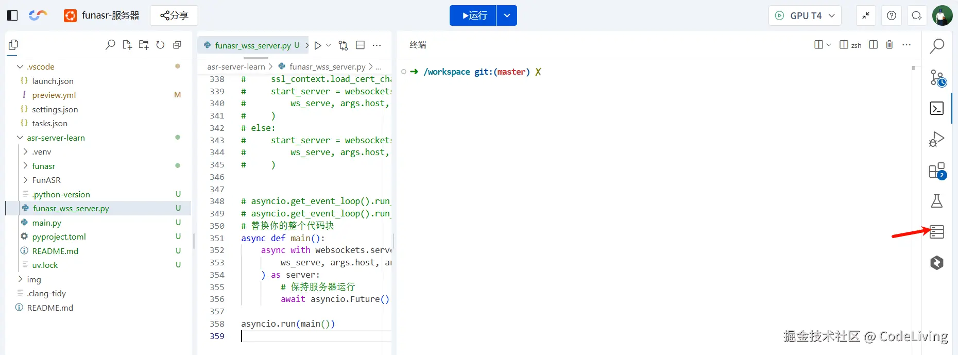Viewport: 958px width, 355px height.
Task: Create a new file via toolbar icon
Action: [x=127, y=45]
